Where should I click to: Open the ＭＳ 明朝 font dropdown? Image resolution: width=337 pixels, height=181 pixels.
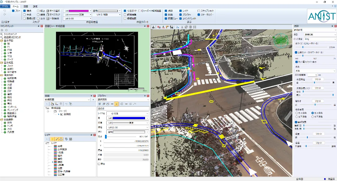click(120, 15)
